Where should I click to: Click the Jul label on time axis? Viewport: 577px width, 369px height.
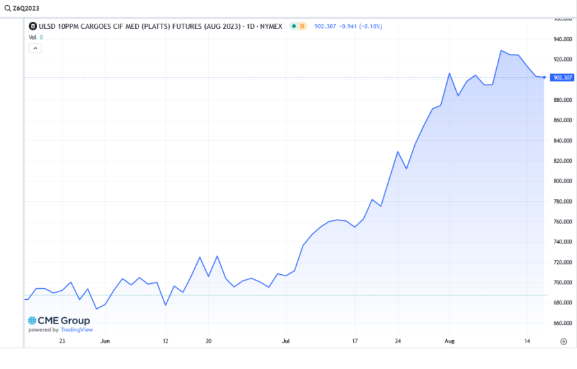point(285,341)
